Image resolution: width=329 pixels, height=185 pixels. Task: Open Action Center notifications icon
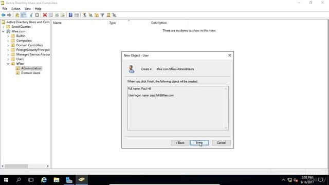tap(321, 180)
